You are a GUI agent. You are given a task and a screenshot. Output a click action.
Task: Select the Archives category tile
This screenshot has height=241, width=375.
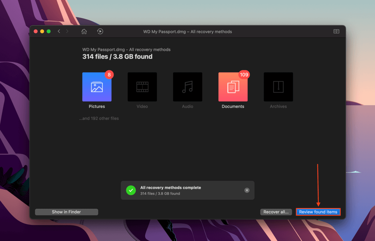tap(278, 87)
